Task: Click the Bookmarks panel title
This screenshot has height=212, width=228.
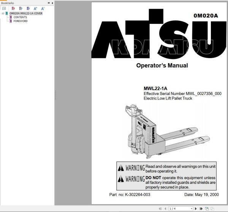Action: (8, 3)
